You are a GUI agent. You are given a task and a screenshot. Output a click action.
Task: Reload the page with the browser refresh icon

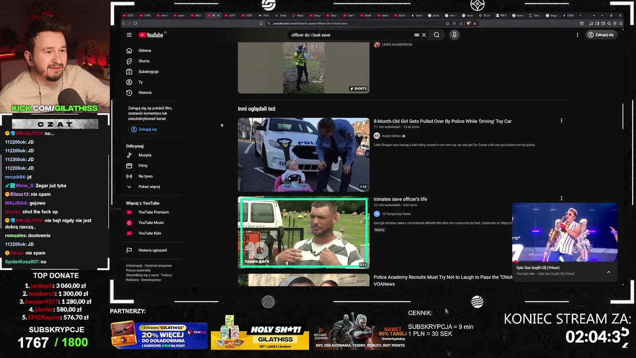(135, 23)
